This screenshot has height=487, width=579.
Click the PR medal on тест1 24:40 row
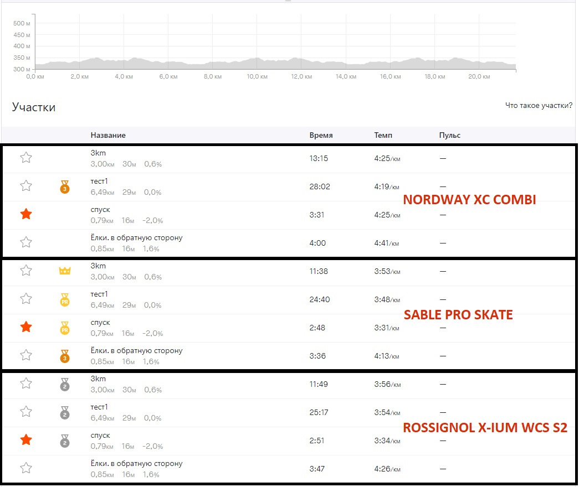point(65,301)
